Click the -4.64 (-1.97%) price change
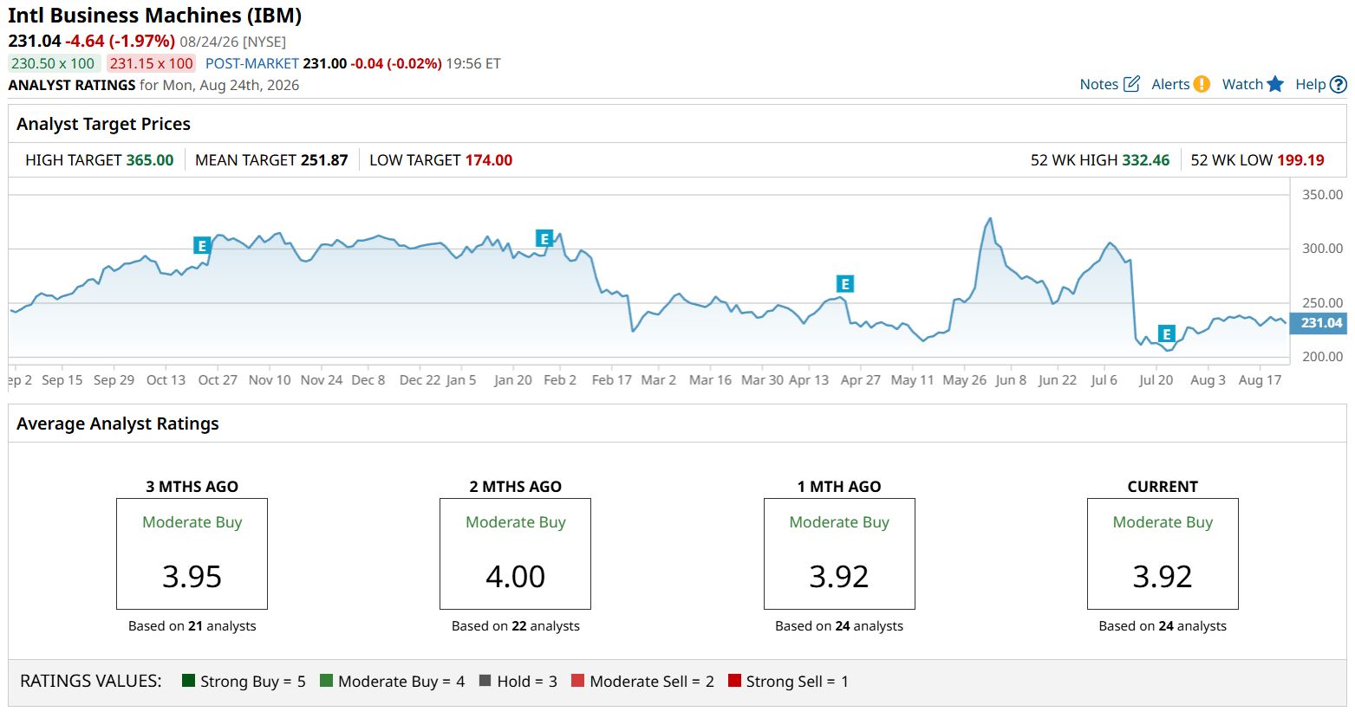 (x=120, y=41)
